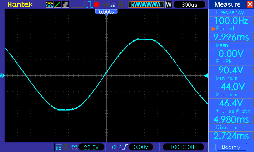Click the printer icon
This screenshot has height=152, width=254.
121,4
